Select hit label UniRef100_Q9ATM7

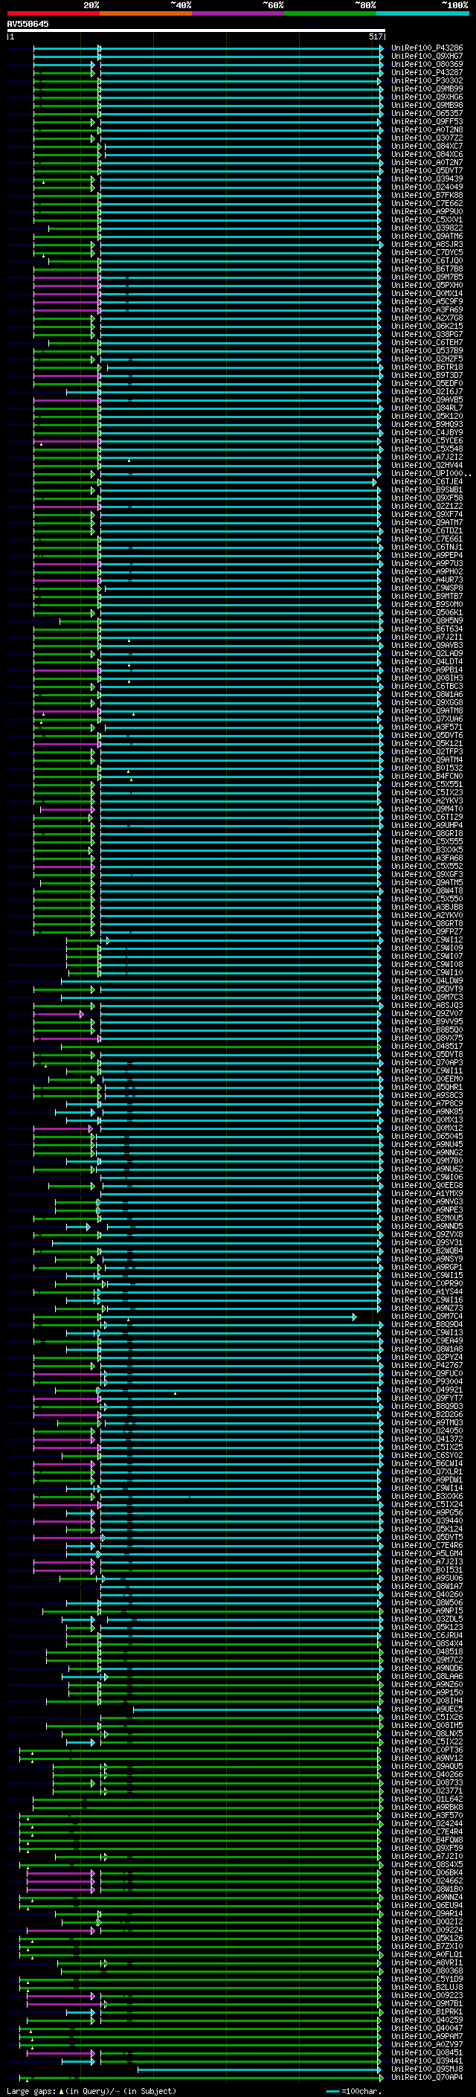pyautogui.click(x=427, y=523)
